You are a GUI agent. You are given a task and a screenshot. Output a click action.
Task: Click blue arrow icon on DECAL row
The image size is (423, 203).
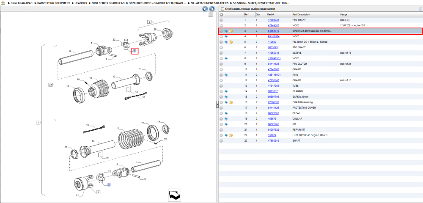coord(226,113)
